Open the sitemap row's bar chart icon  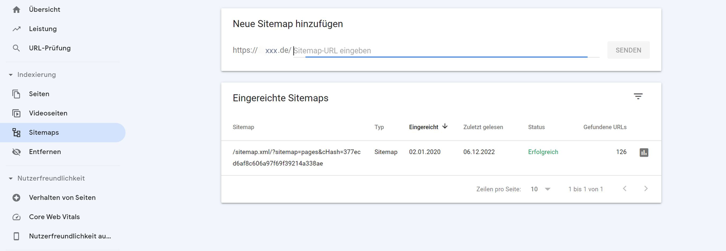644,152
